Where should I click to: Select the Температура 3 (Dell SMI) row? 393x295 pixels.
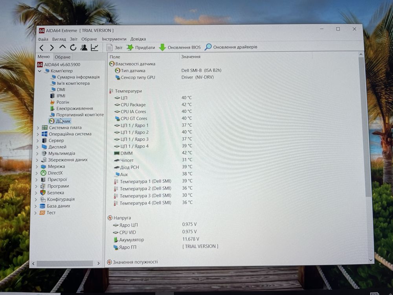tap(153, 195)
